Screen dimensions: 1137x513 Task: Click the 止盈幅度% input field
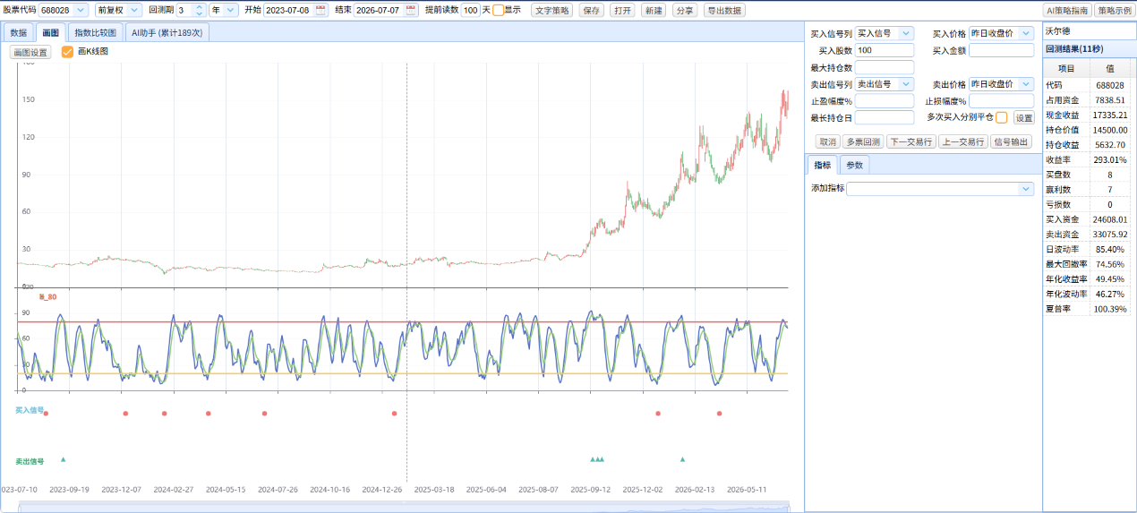(885, 100)
